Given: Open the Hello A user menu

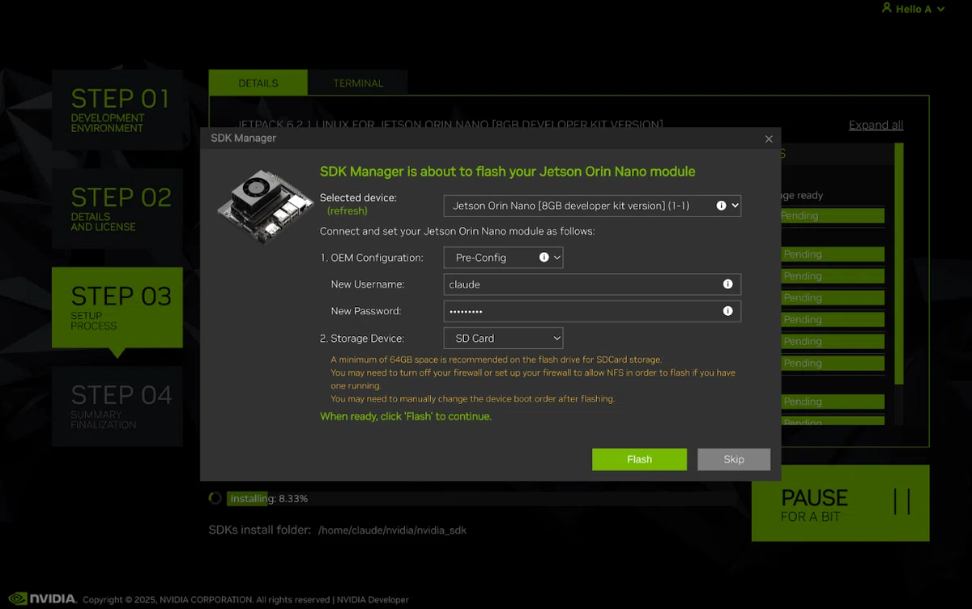Looking at the screenshot, I should 913,9.
